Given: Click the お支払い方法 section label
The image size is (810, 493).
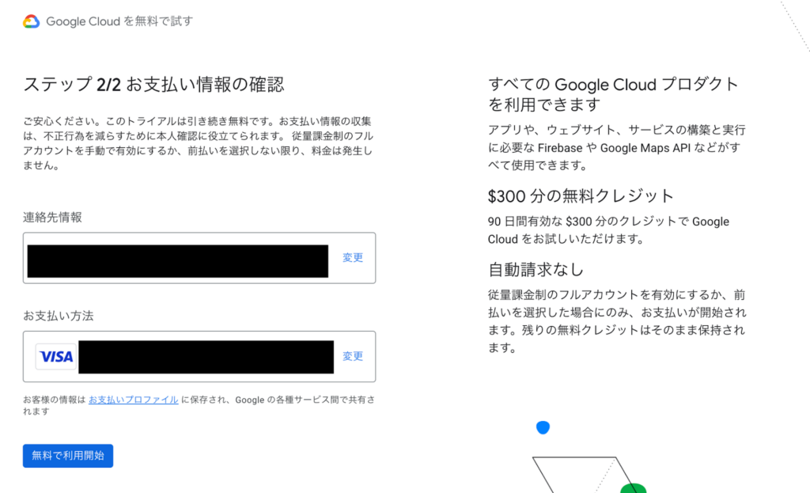Looking at the screenshot, I should coord(59,316).
